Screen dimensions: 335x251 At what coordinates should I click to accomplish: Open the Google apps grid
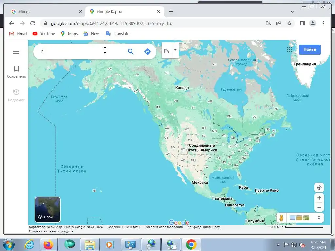(x=289, y=50)
